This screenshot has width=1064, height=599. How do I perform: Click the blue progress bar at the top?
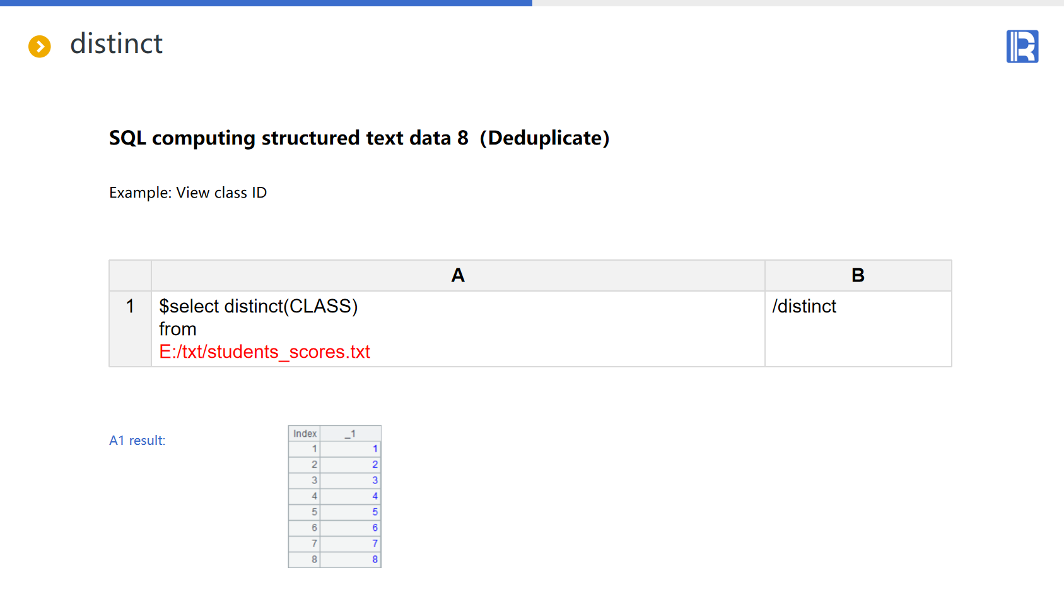click(266, 3)
